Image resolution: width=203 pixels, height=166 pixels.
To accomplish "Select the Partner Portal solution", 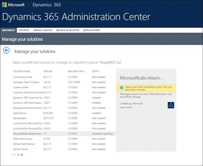I will [64, 149].
